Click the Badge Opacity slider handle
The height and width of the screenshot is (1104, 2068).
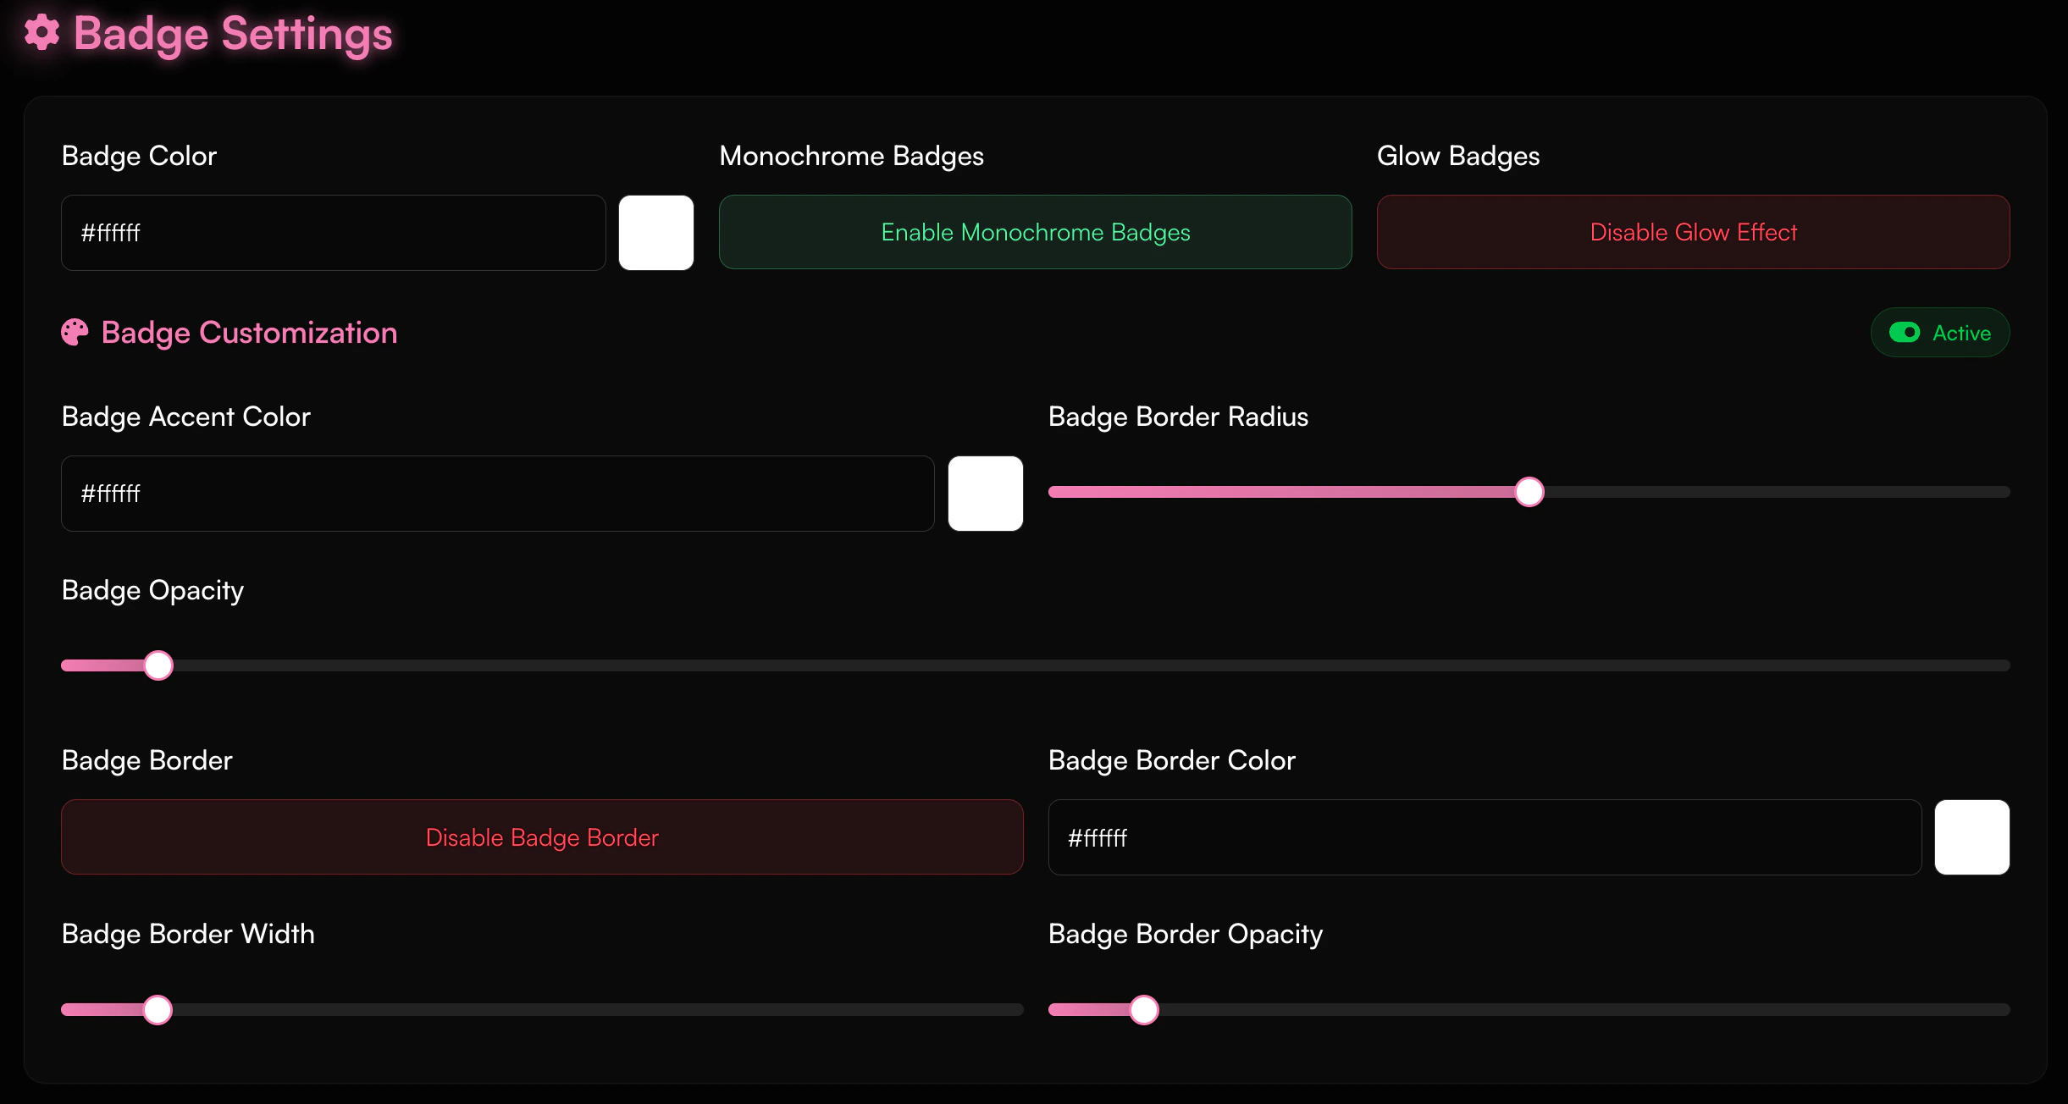158,665
